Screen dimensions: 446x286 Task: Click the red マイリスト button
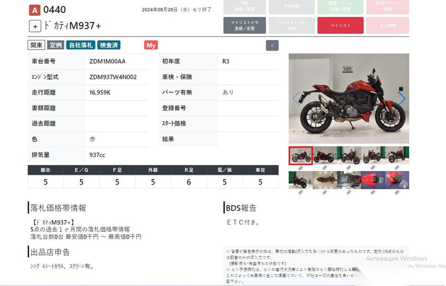pos(341,25)
